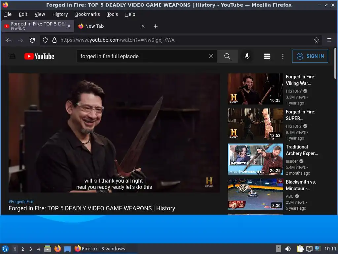View site security via the padlock icon

(x=54, y=40)
